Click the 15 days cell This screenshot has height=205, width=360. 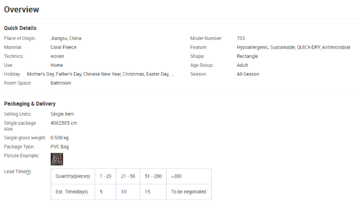coord(153,192)
